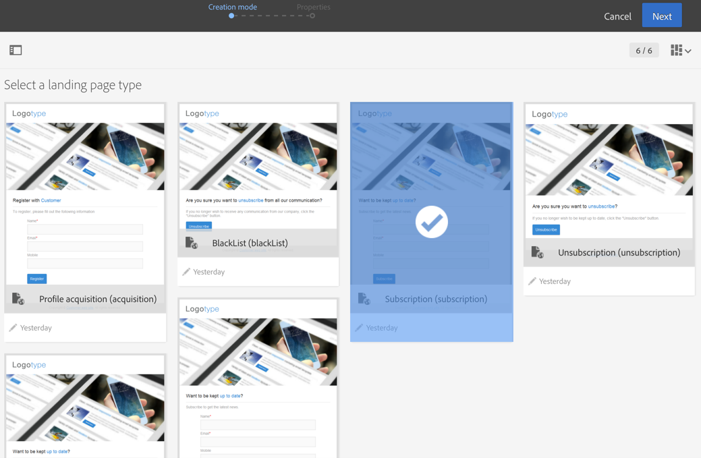Click landing page icon beside Unsubscription

coord(537,252)
